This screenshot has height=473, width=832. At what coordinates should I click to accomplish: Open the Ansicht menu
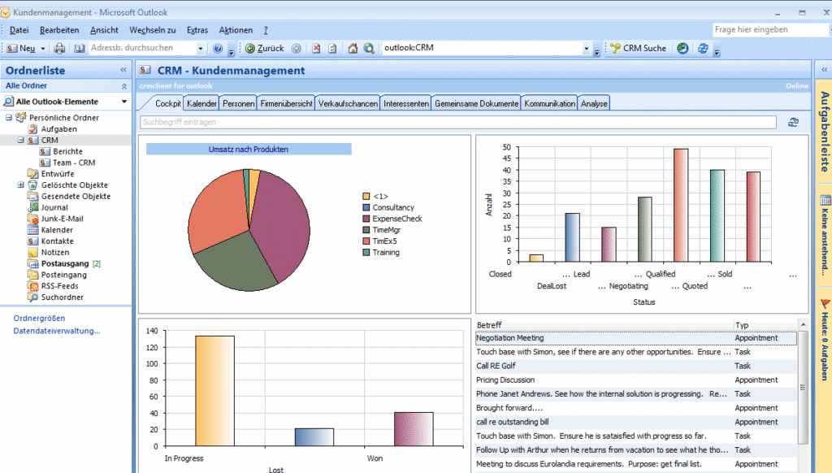[x=104, y=30]
